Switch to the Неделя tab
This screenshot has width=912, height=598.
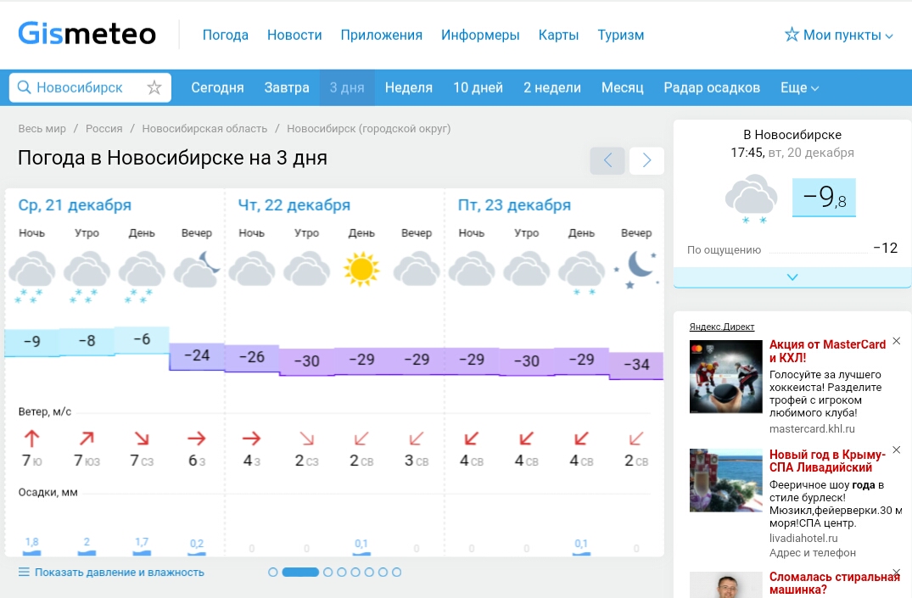409,87
